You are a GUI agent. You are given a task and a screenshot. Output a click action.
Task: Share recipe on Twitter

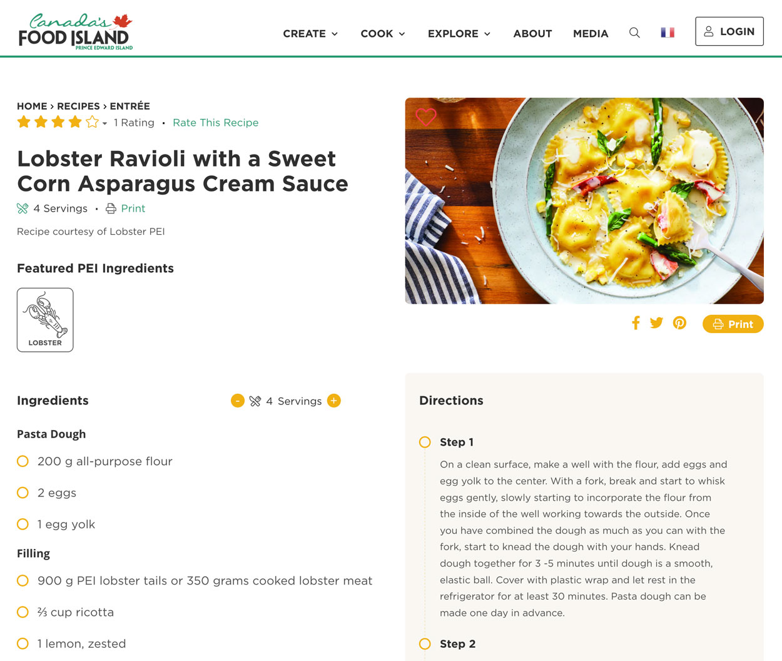coord(656,323)
